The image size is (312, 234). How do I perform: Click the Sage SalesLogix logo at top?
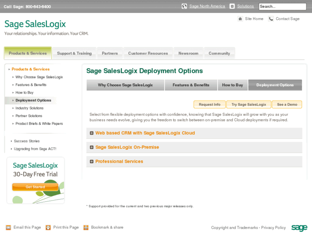(x=35, y=24)
